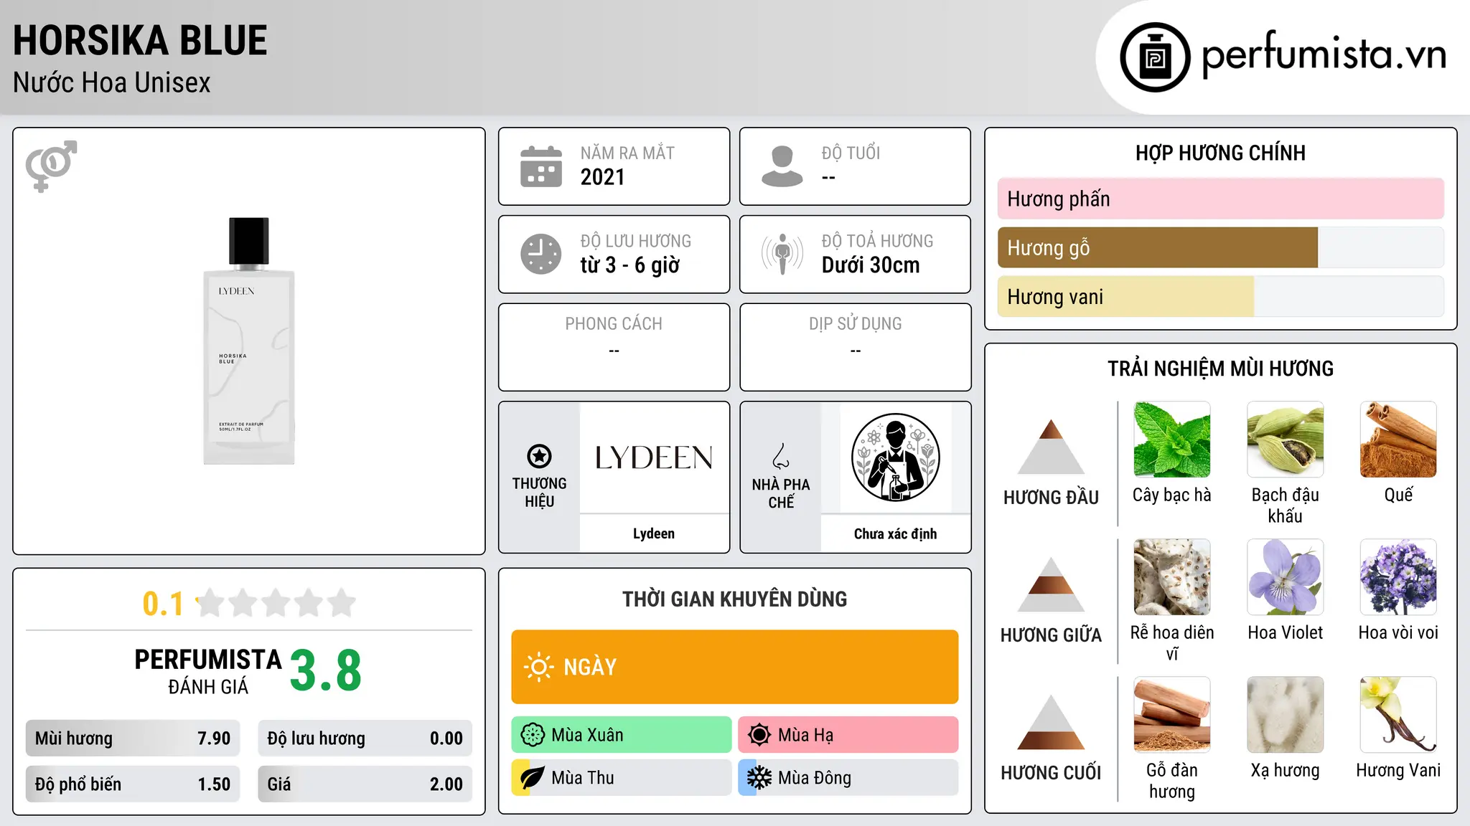1470x826 pixels.
Task: Click the Giá 2.00 score row
Action: (x=365, y=784)
